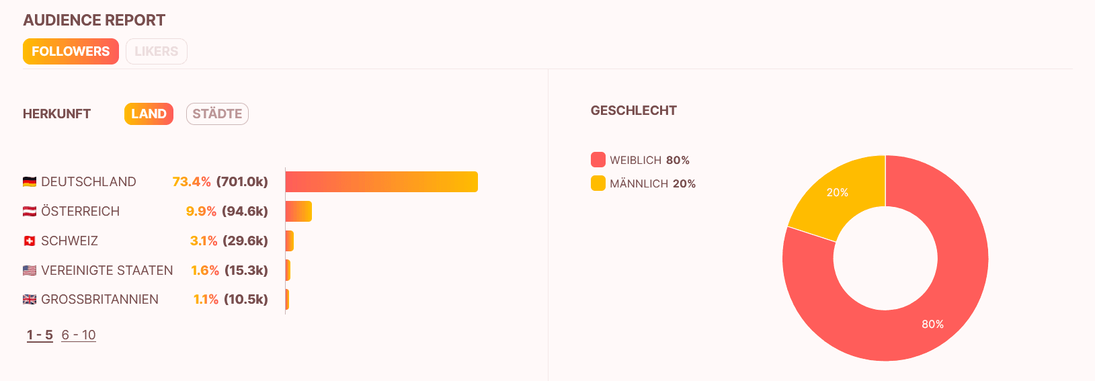Click the Schweiz 3.1% percentage value
Viewport: 1095px width, 381px height.
(204, 241)
